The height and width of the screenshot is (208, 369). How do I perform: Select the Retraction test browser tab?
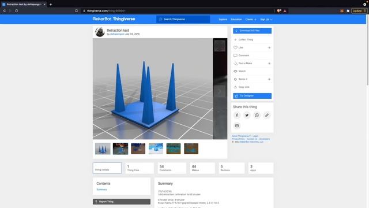(24, 4)
